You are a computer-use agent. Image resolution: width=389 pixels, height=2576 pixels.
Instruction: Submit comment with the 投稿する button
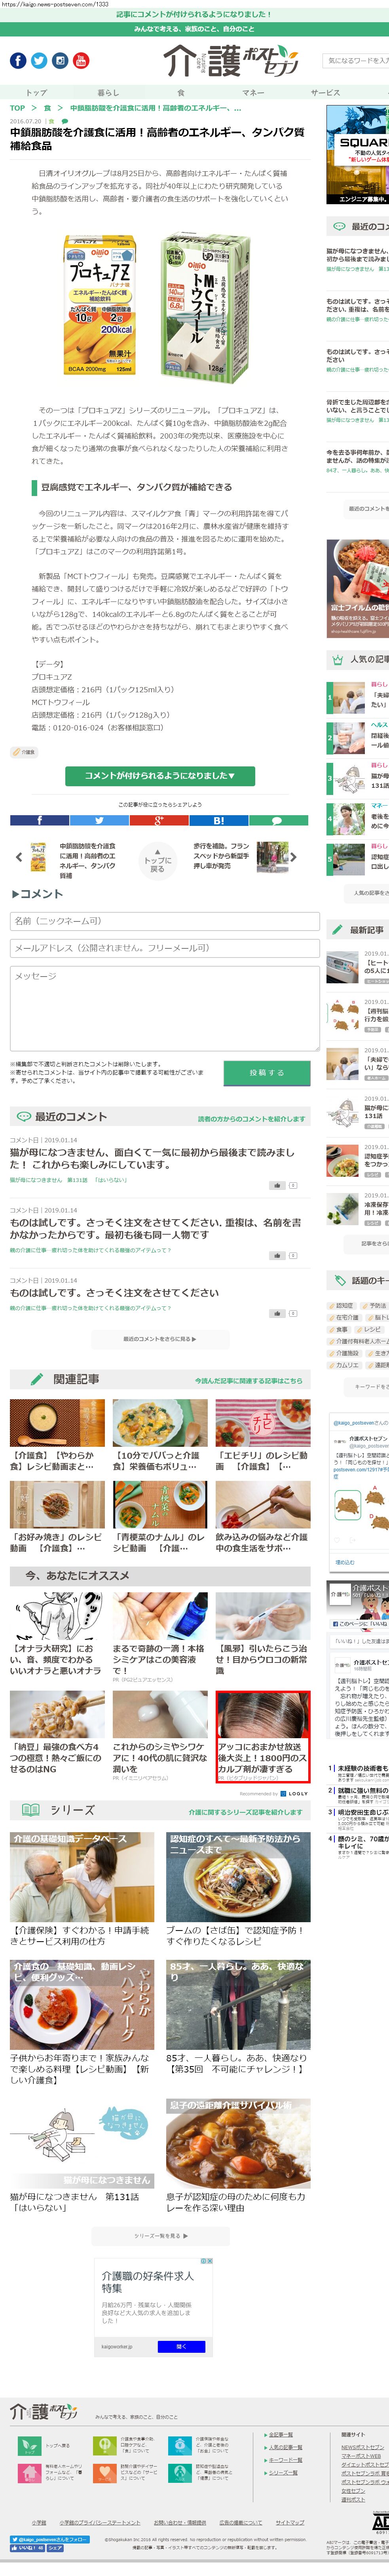pyautogui.click(x=266, y=1072)
